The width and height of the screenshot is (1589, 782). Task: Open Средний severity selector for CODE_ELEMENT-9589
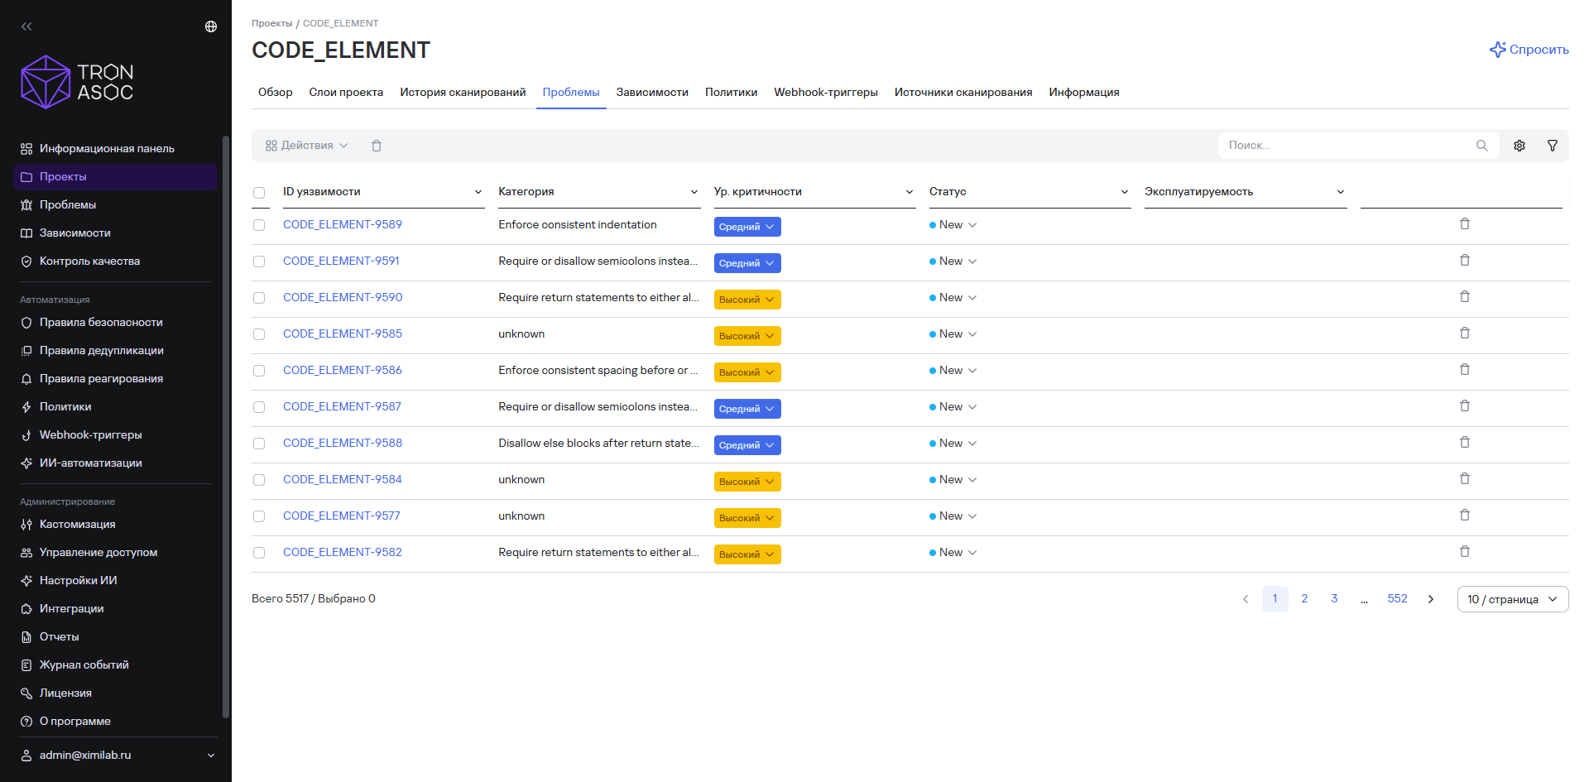(x=747, y=227)
